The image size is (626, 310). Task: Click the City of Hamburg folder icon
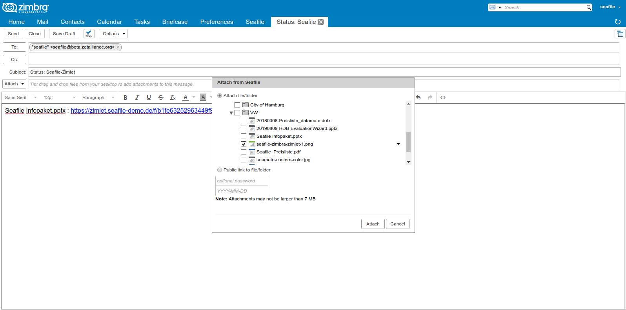coord(246,105)
